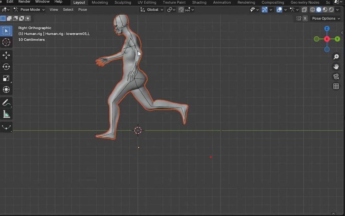This screenshot has height=216, width=345.
Task: Toggle the show gizmo button
Action: 265,10
